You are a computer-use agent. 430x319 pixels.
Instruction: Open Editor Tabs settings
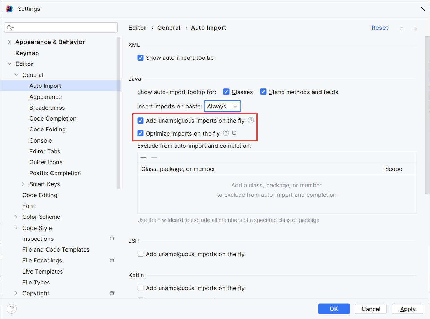(x=45, y=151)
